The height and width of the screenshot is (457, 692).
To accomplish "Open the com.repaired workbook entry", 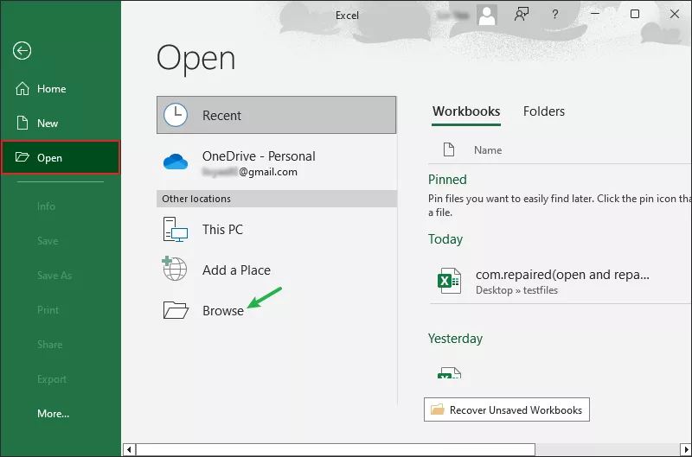I will (x=560, y=281).
